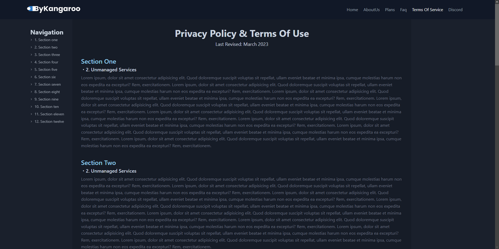Screen dimensions: 499x249
Task: Open Plans from top navigation
Action: coord(390,10)
